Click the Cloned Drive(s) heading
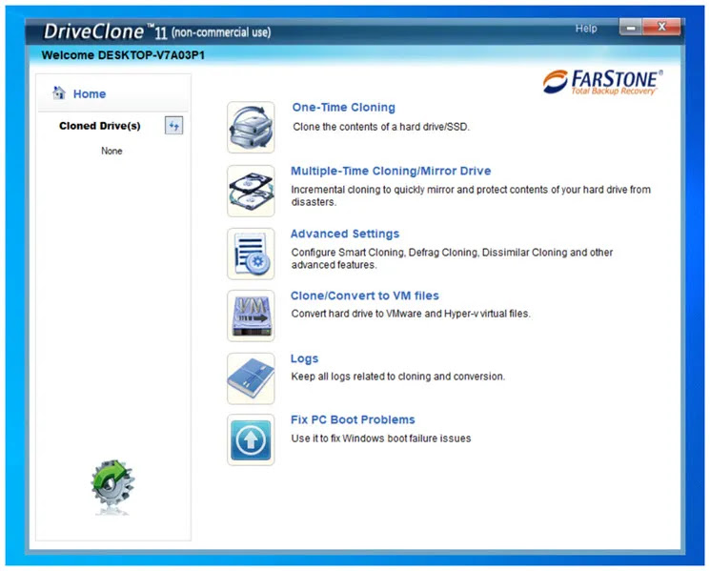 click(100, 126)
